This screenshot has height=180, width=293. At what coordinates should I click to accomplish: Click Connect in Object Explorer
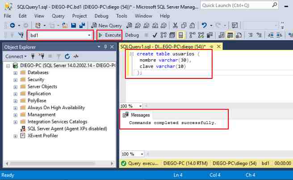(16, 56)
